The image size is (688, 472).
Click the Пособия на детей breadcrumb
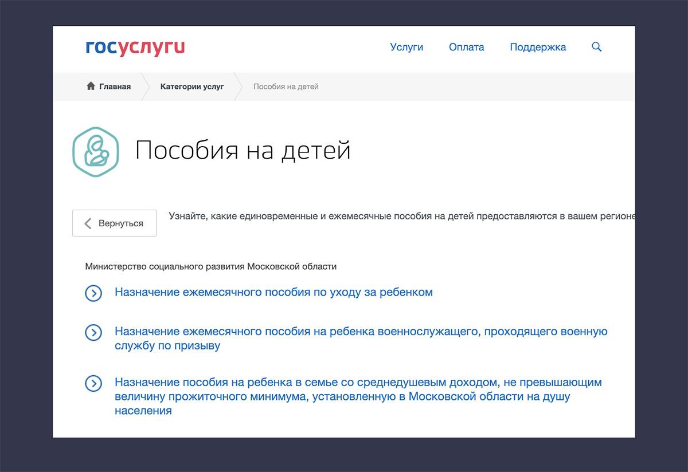pyautogui.click(x=286, y=86)
